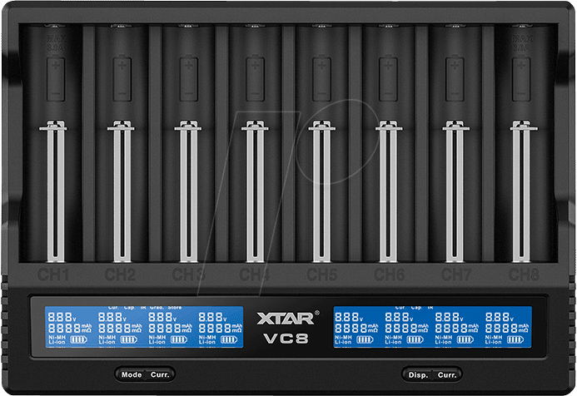
Task: Click the CH6 spring contact slider
Action: tap(389, 191)
